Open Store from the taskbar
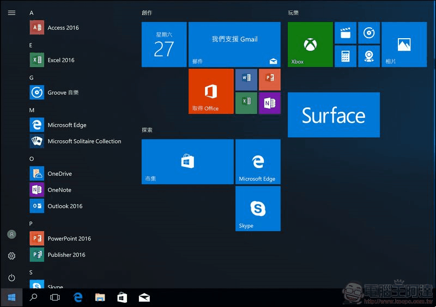 pos(122,298)
